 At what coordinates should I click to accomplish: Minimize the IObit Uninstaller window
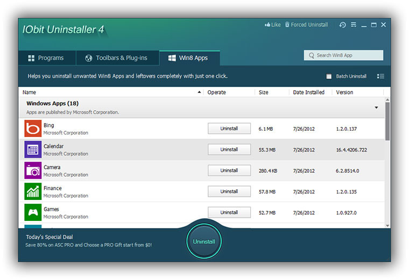(x=364, y=25)
